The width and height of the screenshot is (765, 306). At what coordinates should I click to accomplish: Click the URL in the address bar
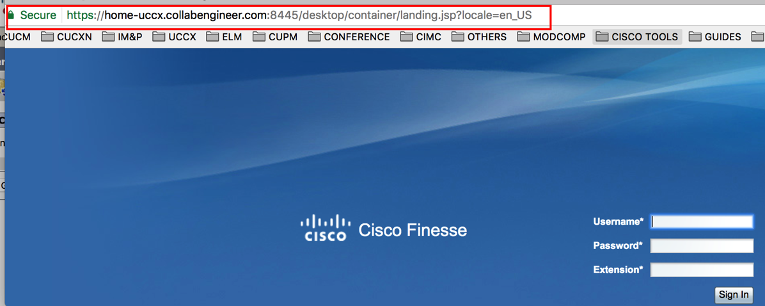pos(299,15)
